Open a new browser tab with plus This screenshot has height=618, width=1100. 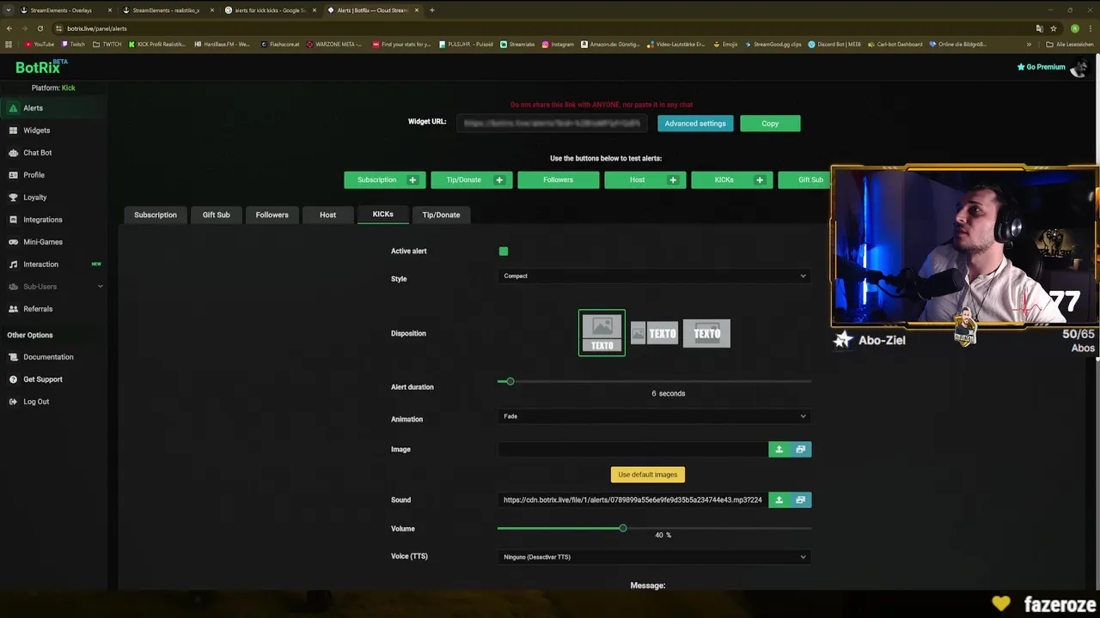(432, 10)
